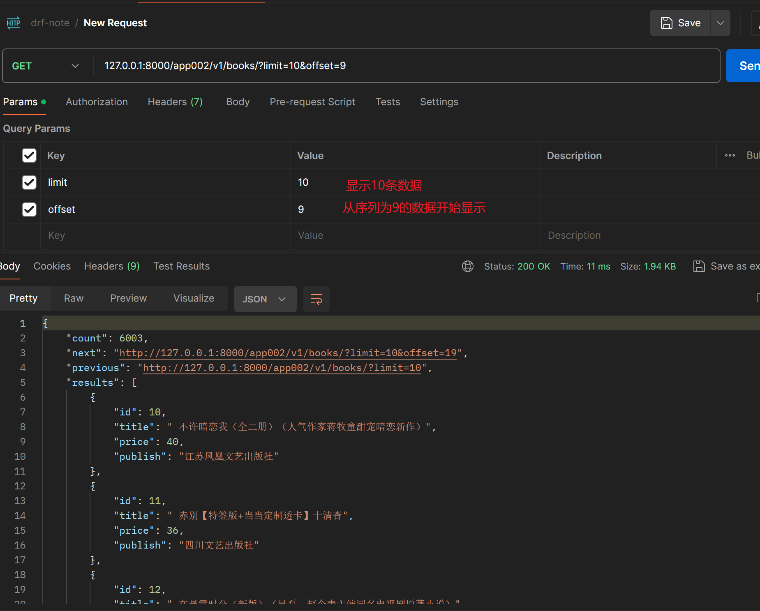
Task: Click the Status 200 OK indicator
Action: 517,266
